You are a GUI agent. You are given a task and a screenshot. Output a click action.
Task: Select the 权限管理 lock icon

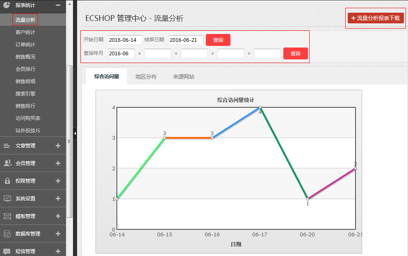coord(7,181)
